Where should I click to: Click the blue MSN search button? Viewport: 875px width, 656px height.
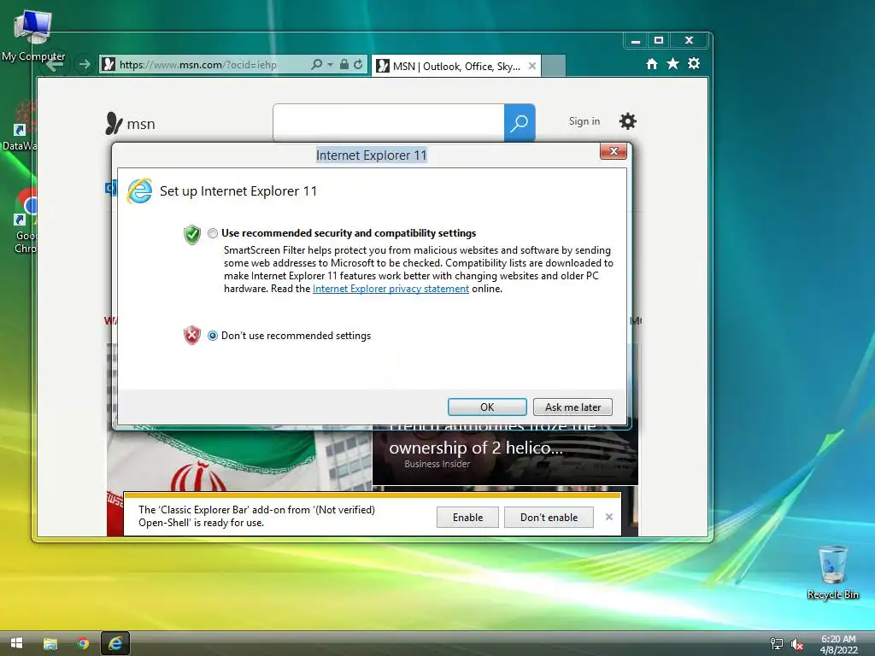click(x=520, y=123)
